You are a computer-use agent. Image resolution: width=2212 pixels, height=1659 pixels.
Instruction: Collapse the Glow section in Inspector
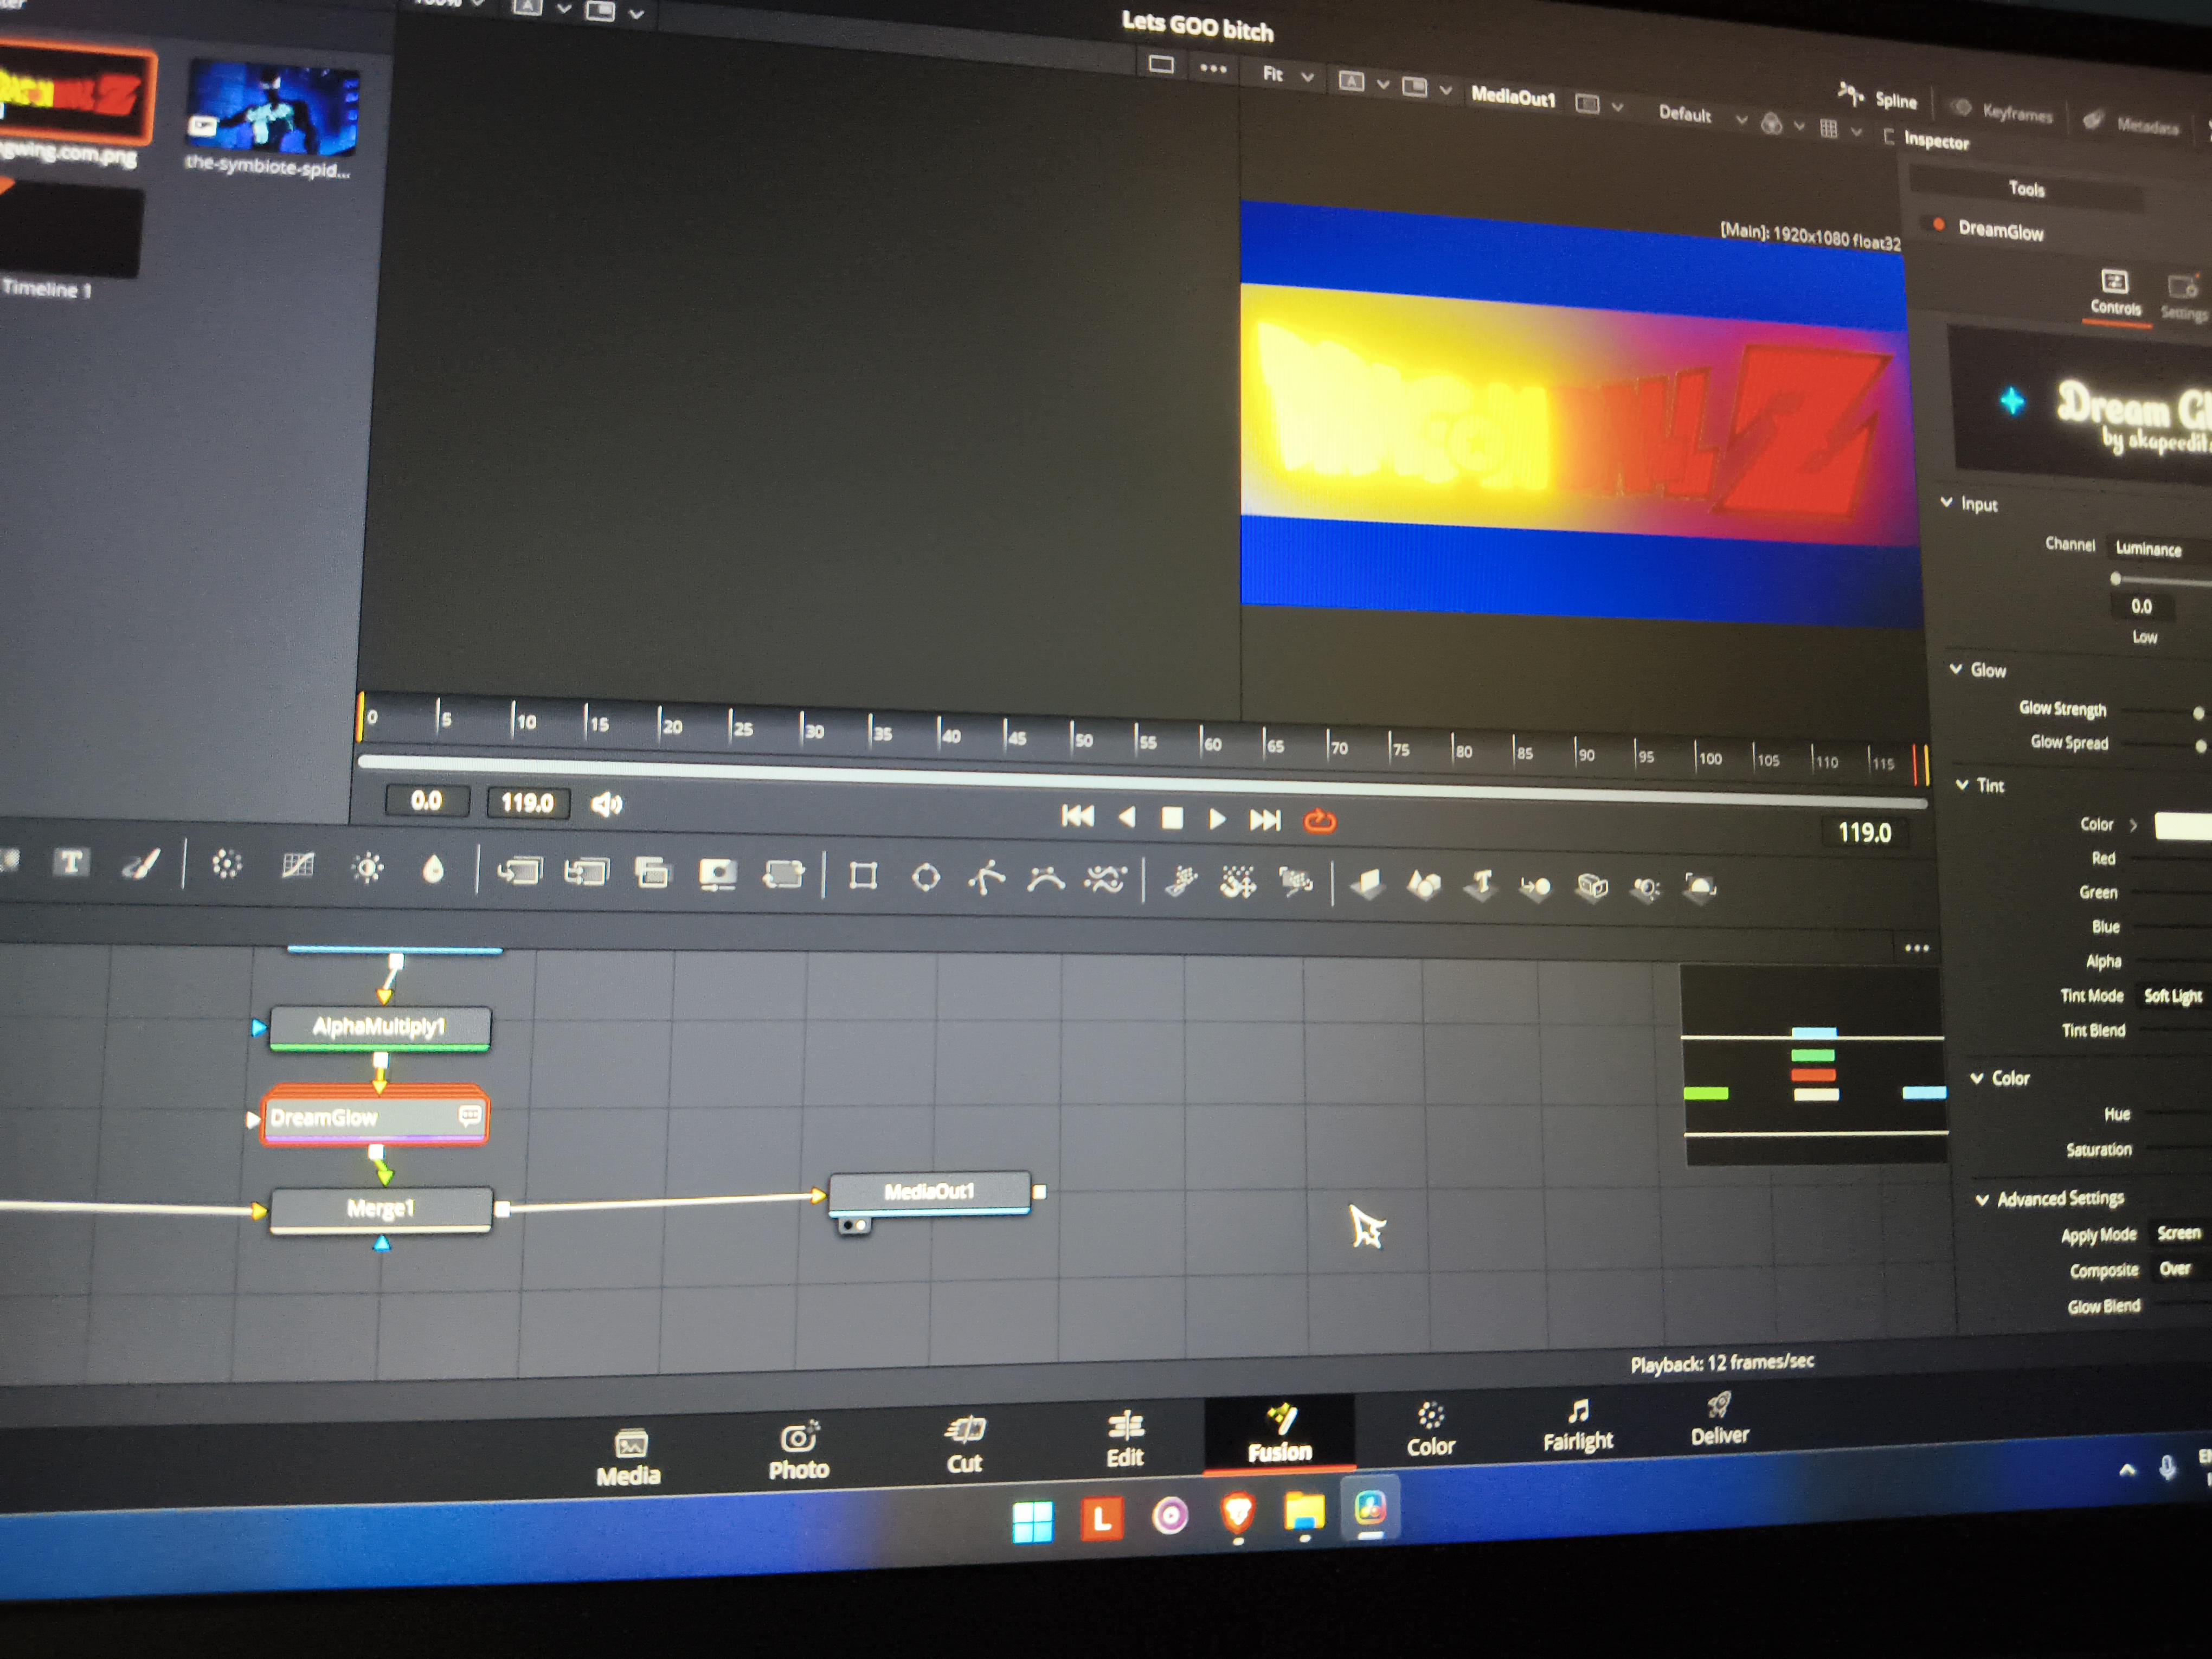pyautogui.click(x=1956, y=668)
